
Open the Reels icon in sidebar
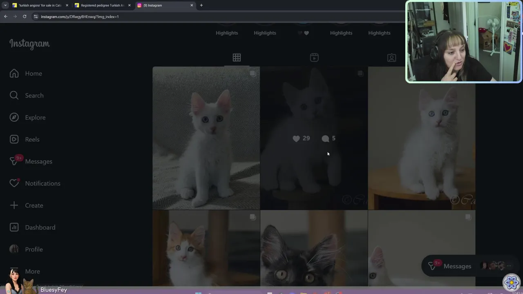coord(14,139)
